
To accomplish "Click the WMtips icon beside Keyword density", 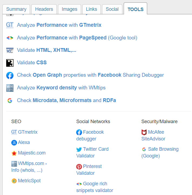I will 10,88.
